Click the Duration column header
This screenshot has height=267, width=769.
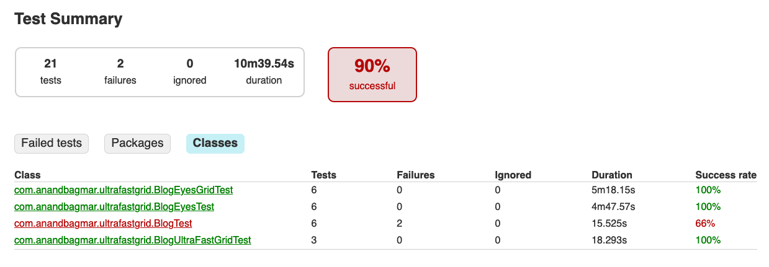611,175
